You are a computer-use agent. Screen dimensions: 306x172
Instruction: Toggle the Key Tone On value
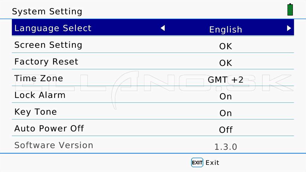pos(226,113)
